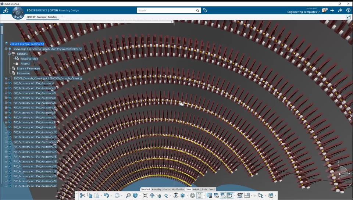Collapse the Knowledge Engineering Specification node
353x200 pixels.
[6, 49]
